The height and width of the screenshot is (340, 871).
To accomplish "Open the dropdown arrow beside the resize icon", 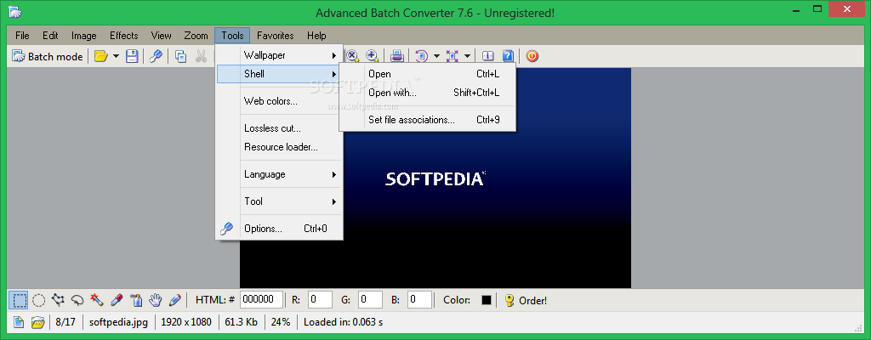I will coord(467,55).
